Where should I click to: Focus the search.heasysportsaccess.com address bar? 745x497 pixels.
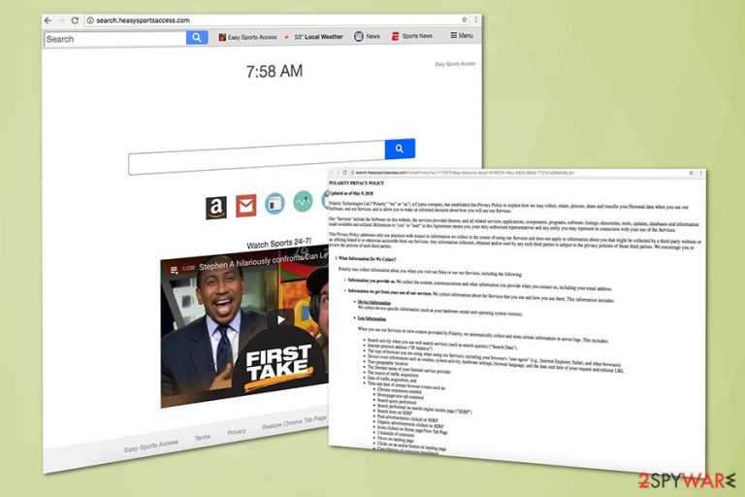(275, 20)
